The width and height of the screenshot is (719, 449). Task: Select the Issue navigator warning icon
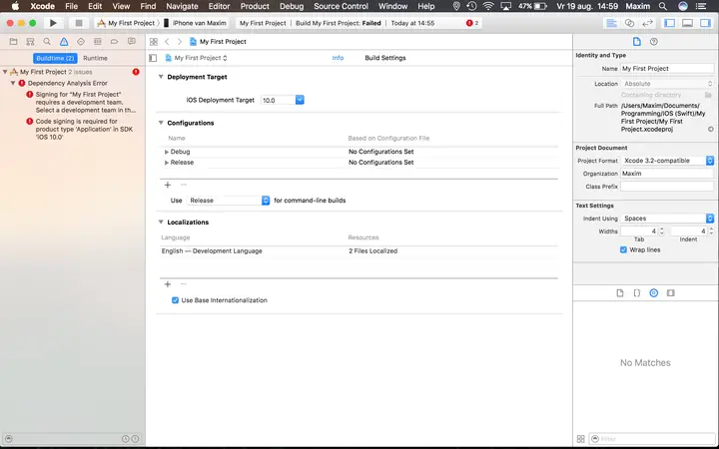[x=64, y=42]
